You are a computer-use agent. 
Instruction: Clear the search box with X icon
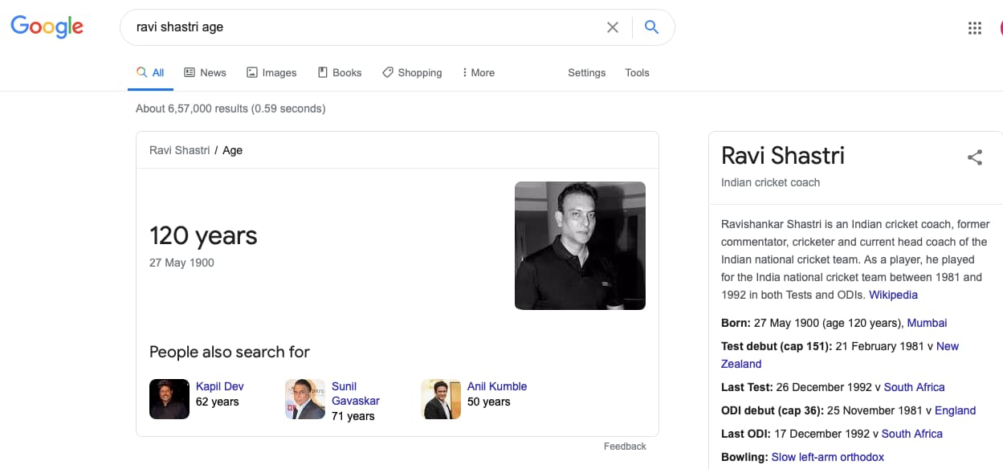pyautogui.click(x=613, y=27)
